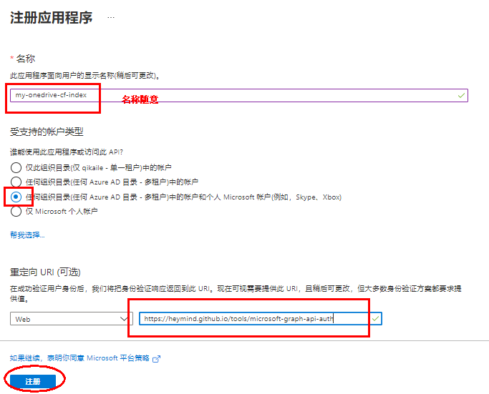Click the 帮我选择... help link
This screenshot has height=394, width=489.
coord(27,235)
